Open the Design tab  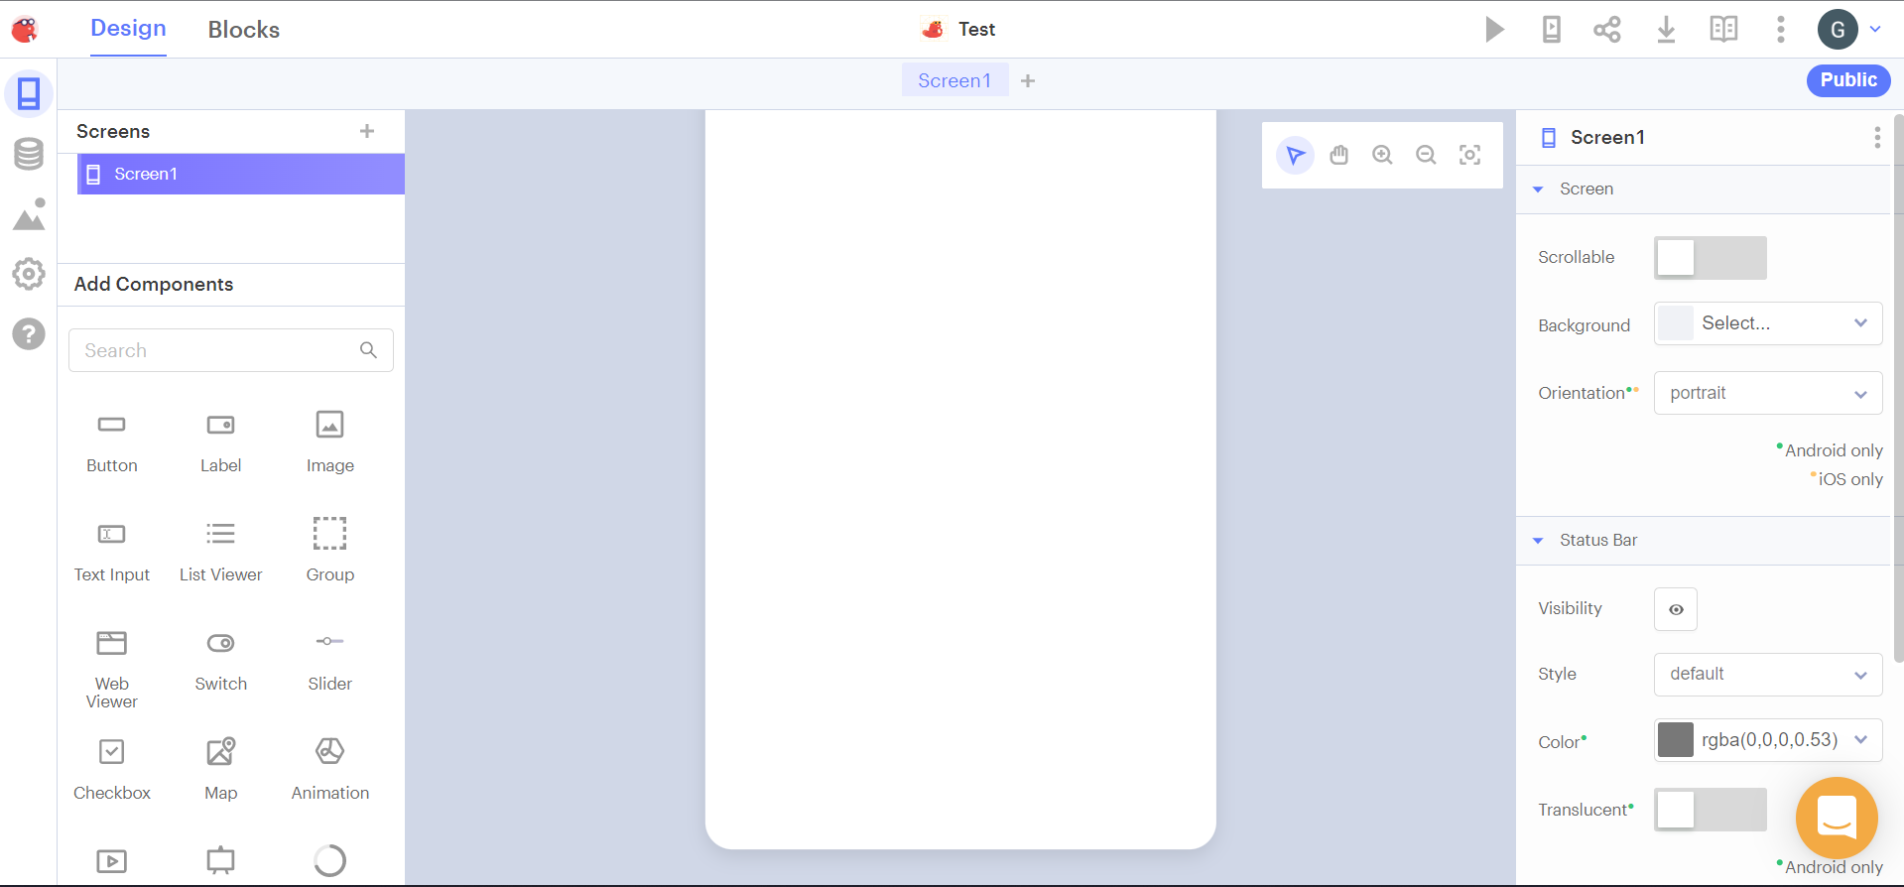[x=128, y=28]
